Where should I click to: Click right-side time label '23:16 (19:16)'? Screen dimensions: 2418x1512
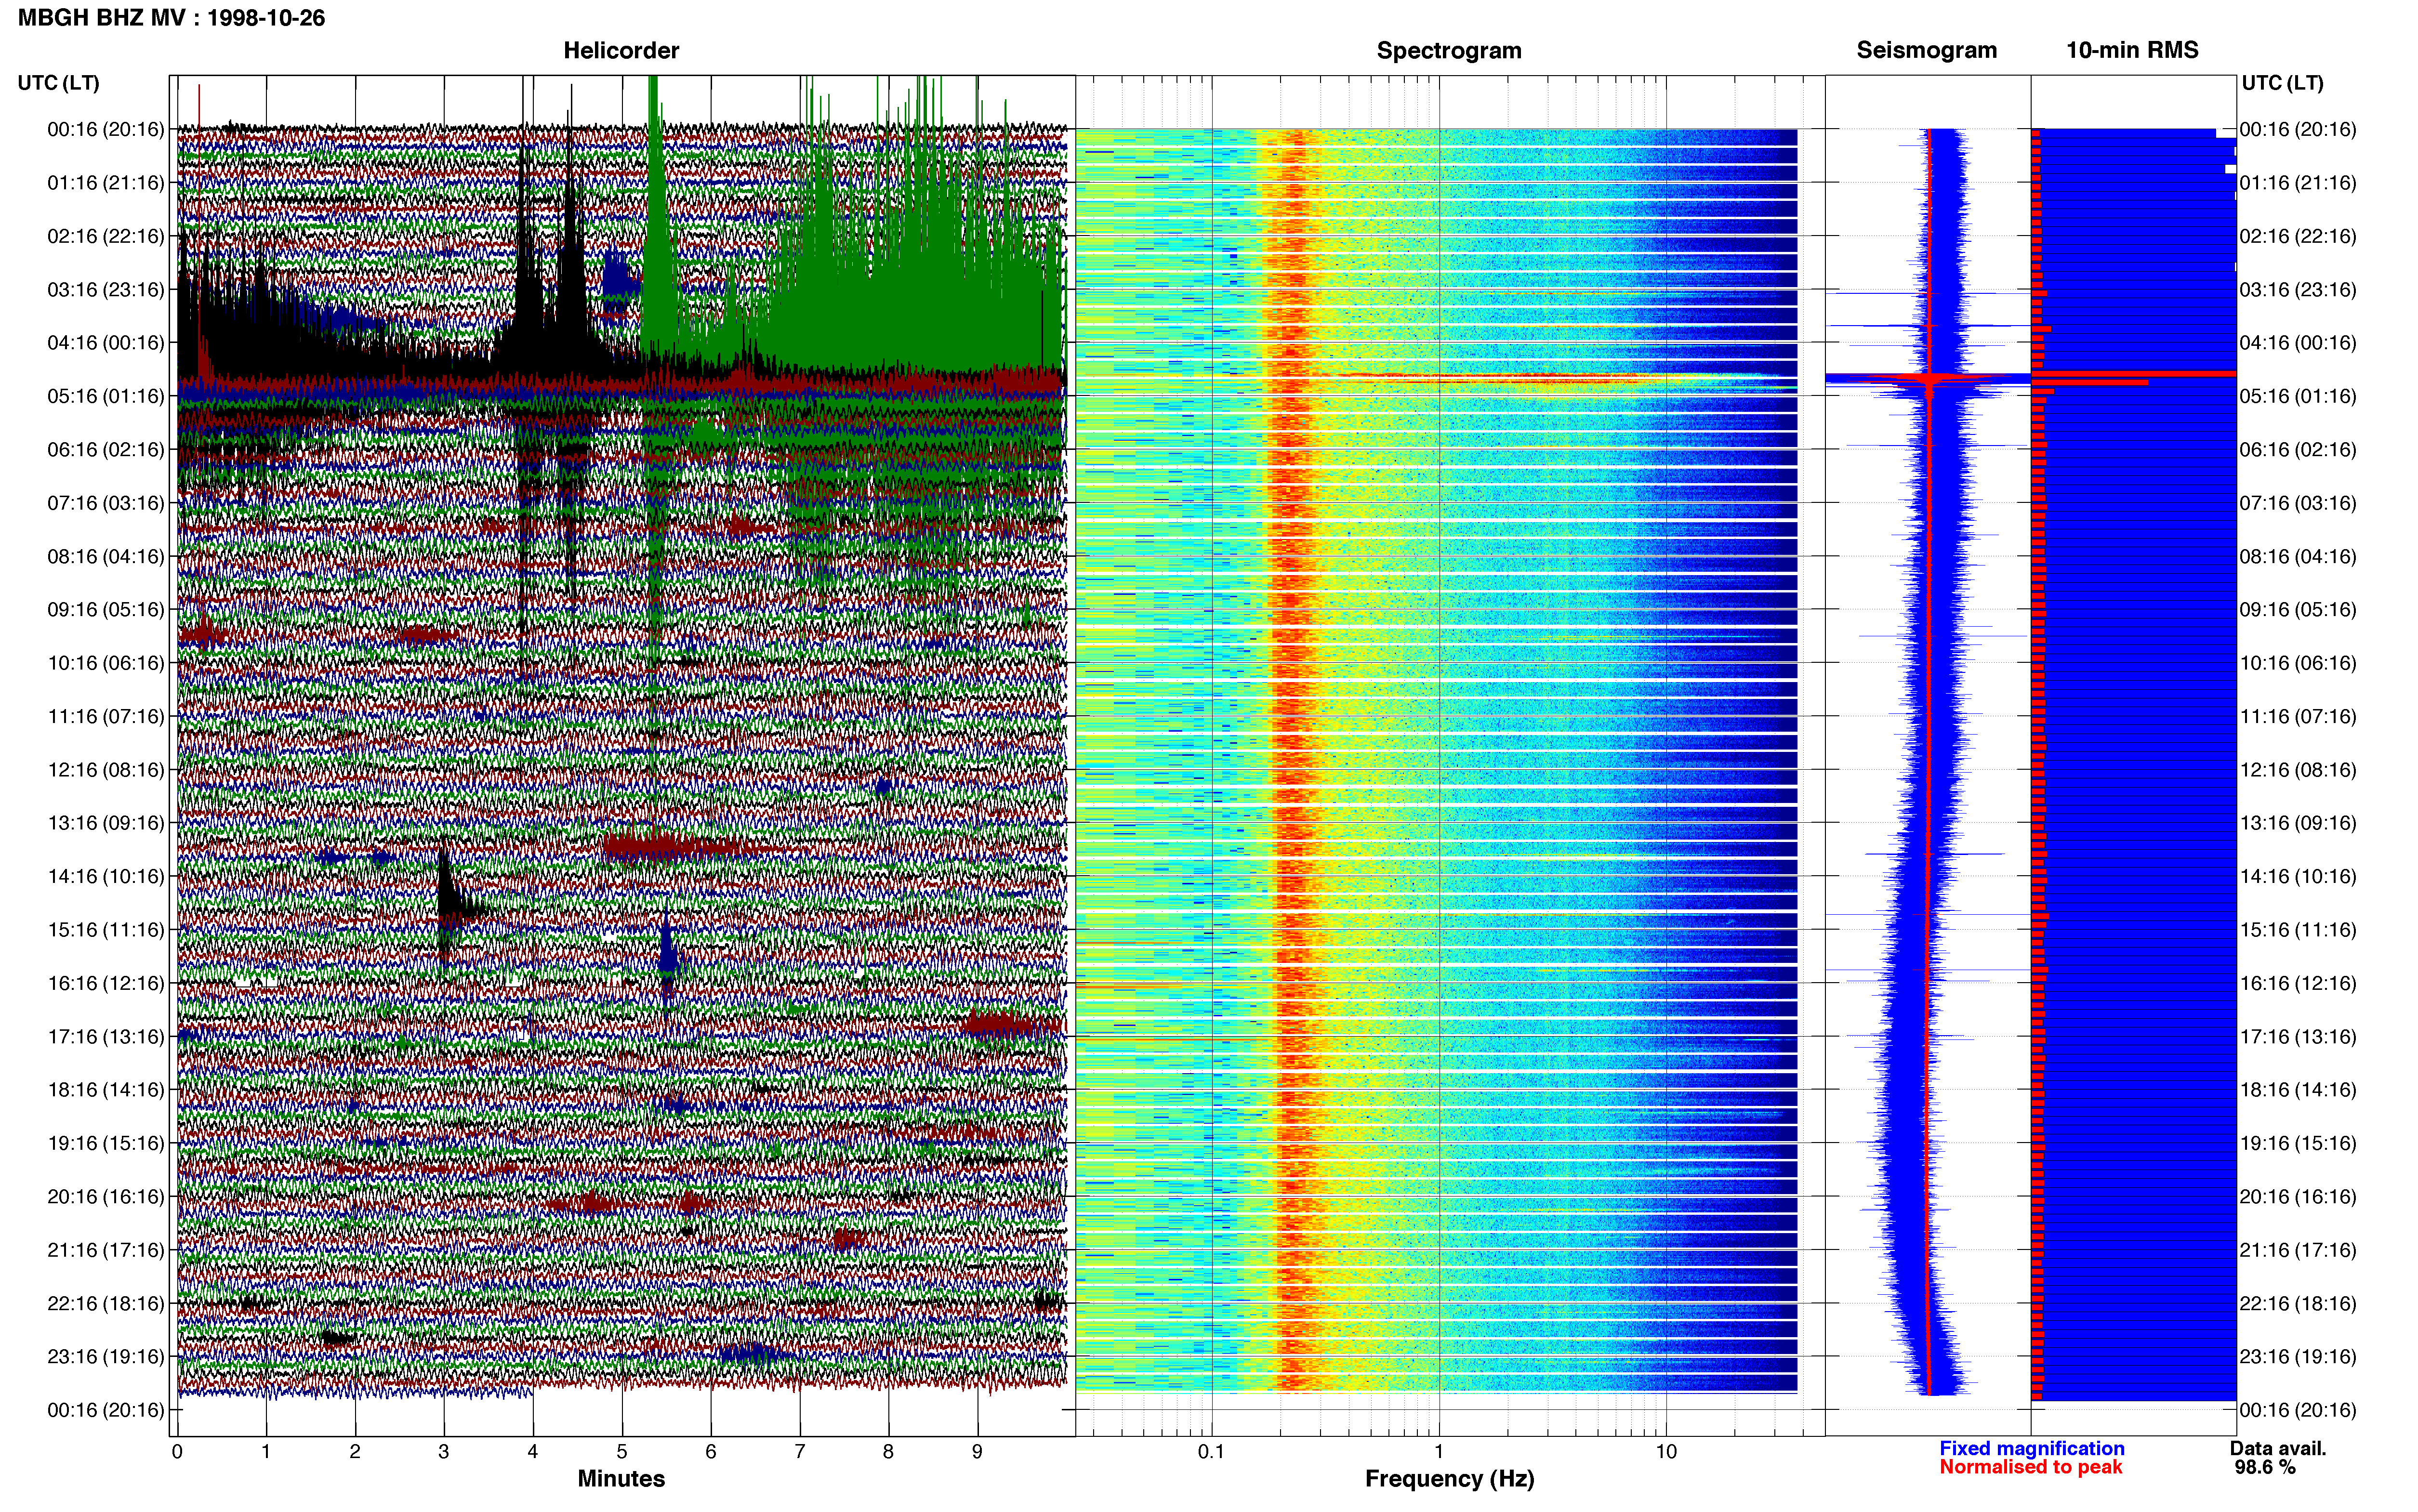coord(2298,1357)
